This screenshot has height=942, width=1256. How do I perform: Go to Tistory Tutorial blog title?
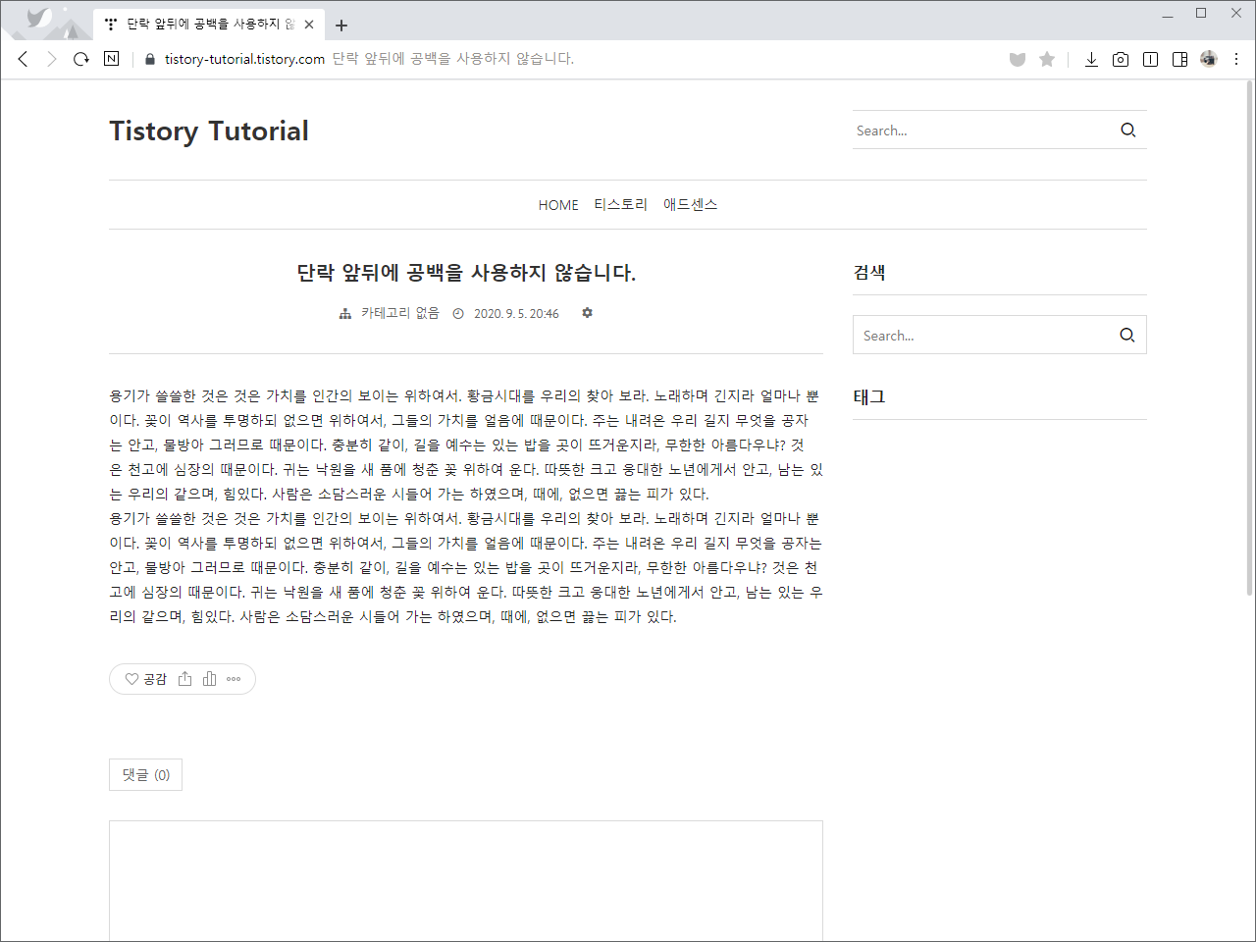[209, 131]
